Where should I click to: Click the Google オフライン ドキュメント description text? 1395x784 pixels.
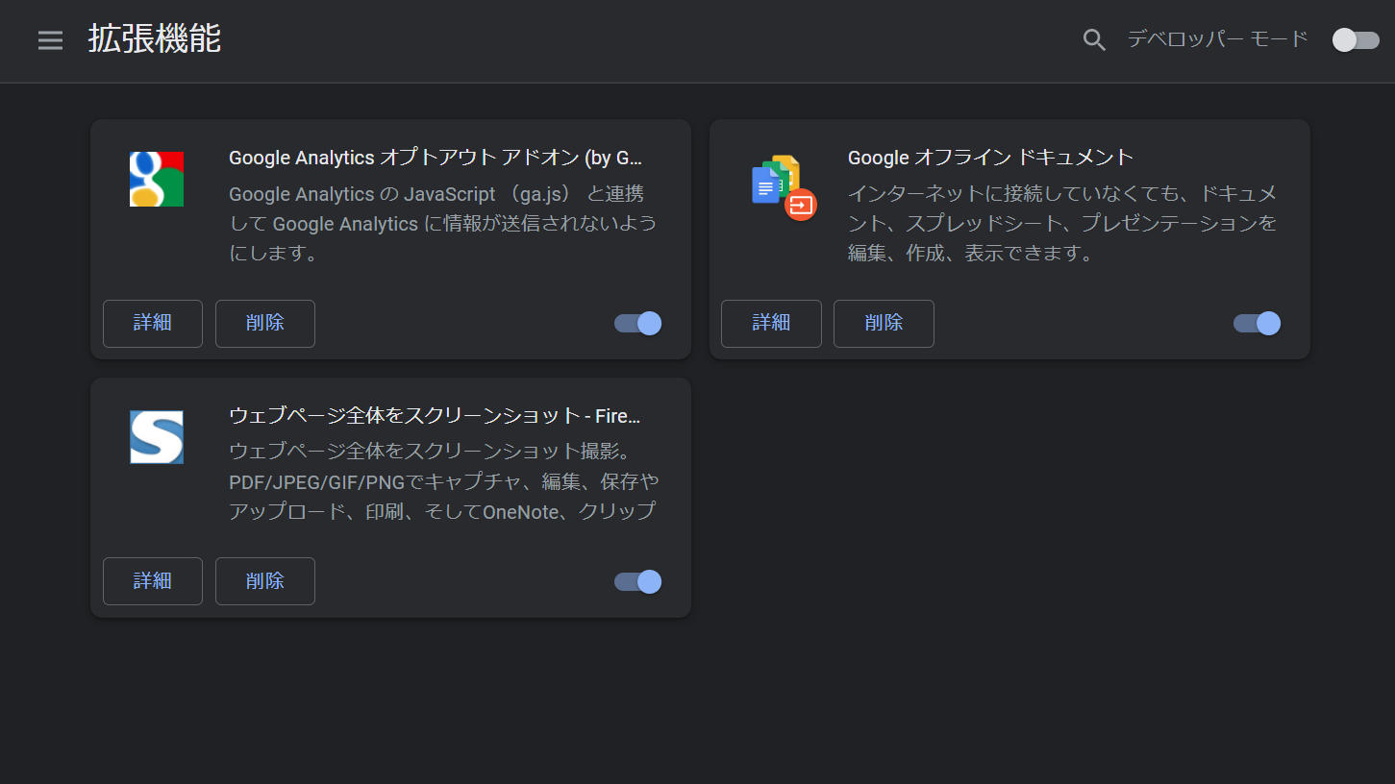pyautogui.click(x=1061, y=223)
